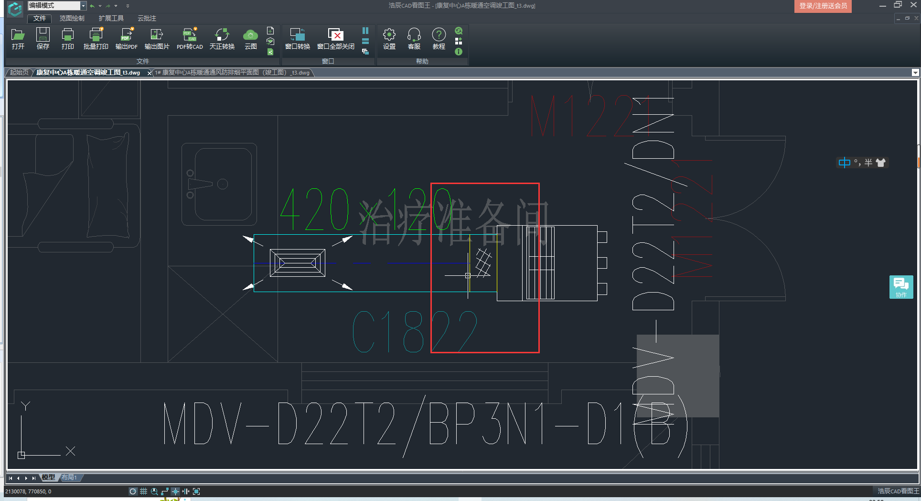Jump to last layout tab arrow

pyautogui.click(x=33, y=478)
